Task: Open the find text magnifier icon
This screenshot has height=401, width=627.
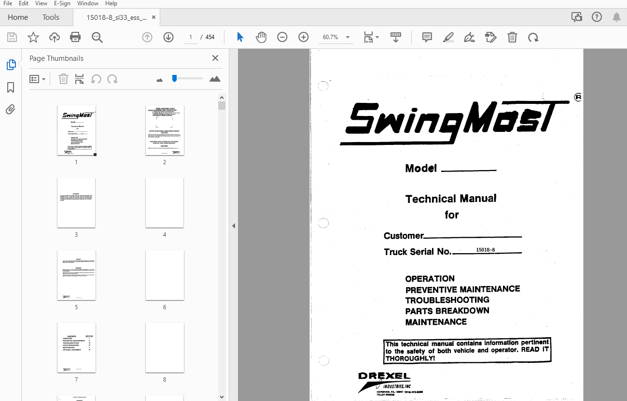Action: (98, 37)
